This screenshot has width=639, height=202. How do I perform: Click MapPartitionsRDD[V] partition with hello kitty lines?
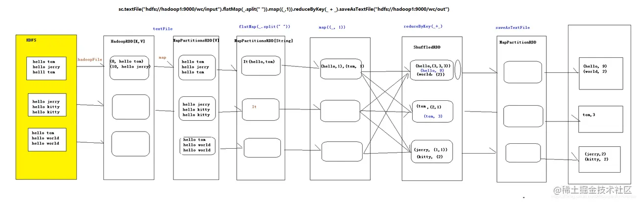(197, 109)
